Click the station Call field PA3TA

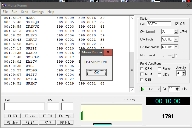(x=159, y=24)
